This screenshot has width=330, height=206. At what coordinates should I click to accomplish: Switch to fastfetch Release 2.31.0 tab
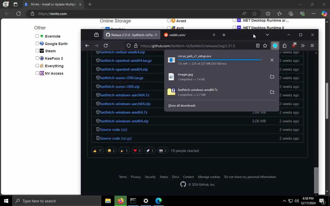[131, 35]
